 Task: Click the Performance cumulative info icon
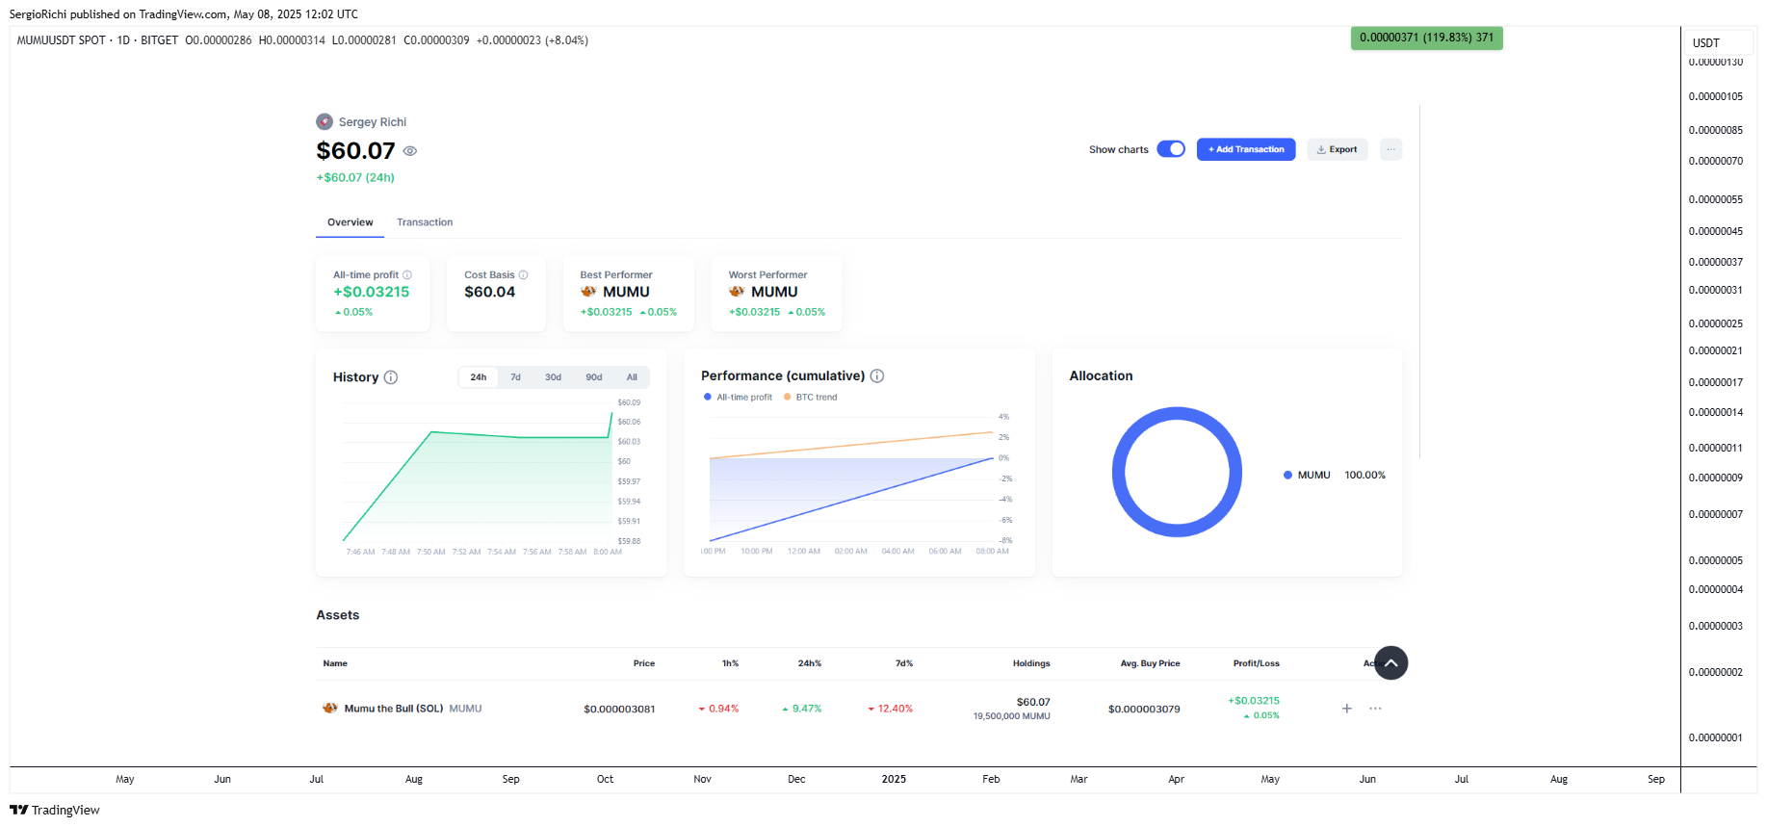coord(877,375)
